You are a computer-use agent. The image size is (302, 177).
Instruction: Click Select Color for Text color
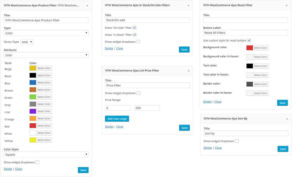(x=261, y=66)
